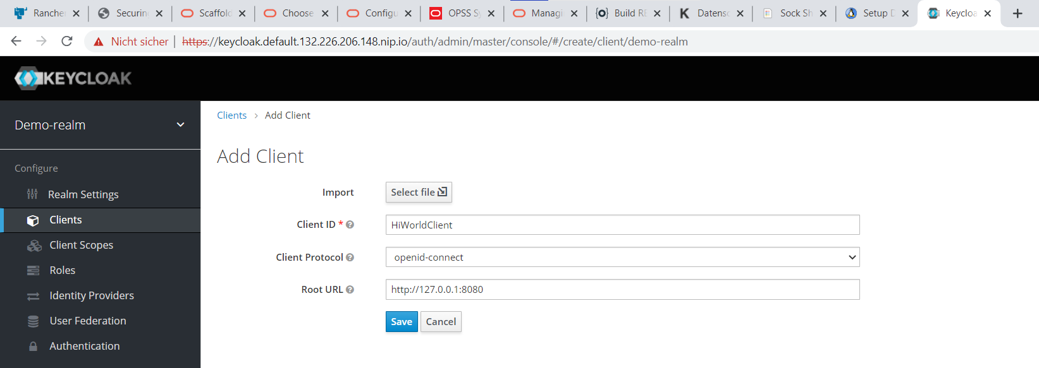Click the Authentication lock icon
The width and height of the screenshot is (1039, 368).
pos(33,346)
